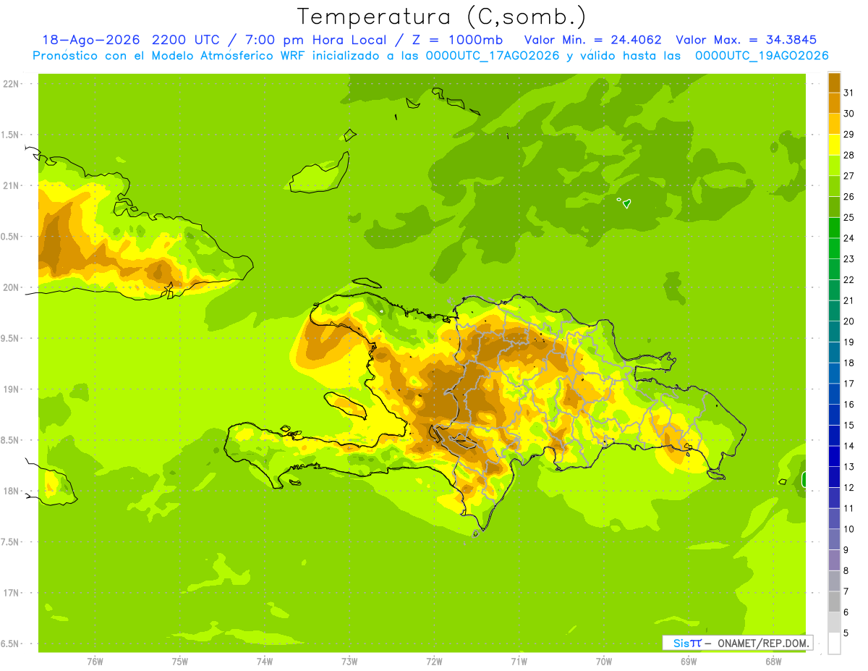Click the legend value 10

tap(848, 529)
